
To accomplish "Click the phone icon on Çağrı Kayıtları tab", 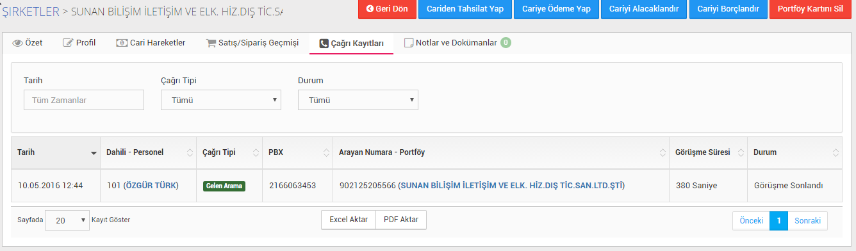I will [324, 44].
